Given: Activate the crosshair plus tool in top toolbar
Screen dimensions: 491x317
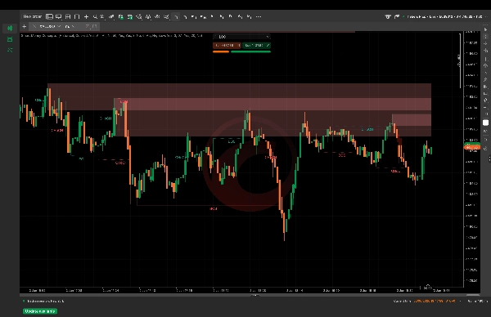Looking at the screenshot, I should click(86, 17).
